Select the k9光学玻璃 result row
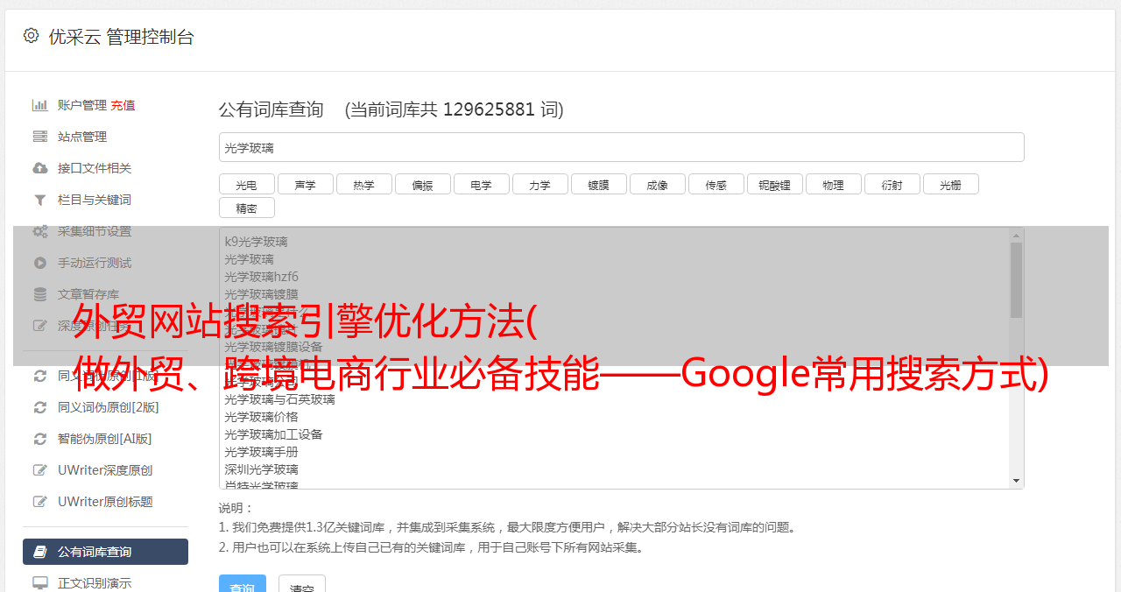1121x592 pixels. point(614,242)
